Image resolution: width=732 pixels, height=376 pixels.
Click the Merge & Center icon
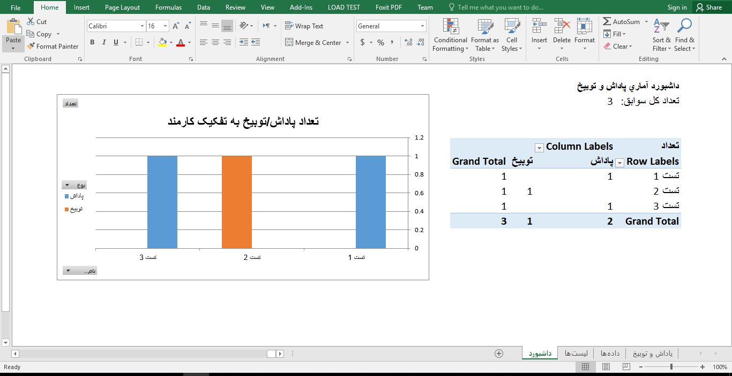[x=289, y=43]
